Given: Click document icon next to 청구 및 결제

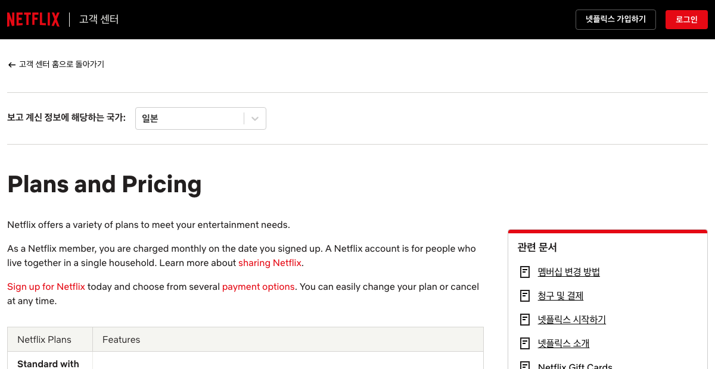Looking at the screenshot, I should coord(525,296).
